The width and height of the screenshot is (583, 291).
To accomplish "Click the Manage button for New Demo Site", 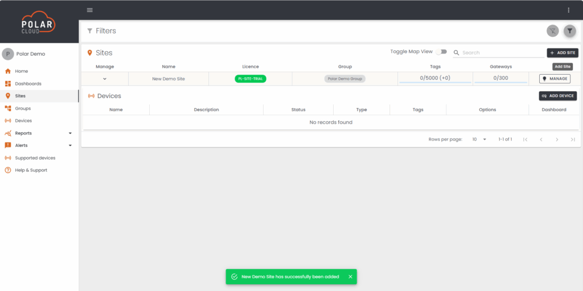I will click(x=555, y=79).
